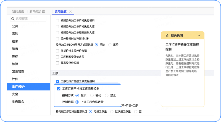Click 委外加工单BOM展开方式默认值 label
The width and height of the screenshot is (221, 122).
point(75,45)
